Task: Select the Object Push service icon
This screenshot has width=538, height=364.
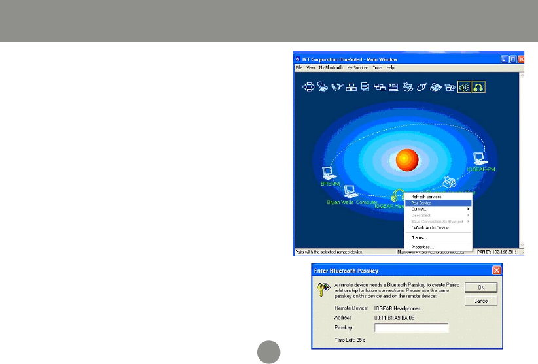Action: [393, 88]
